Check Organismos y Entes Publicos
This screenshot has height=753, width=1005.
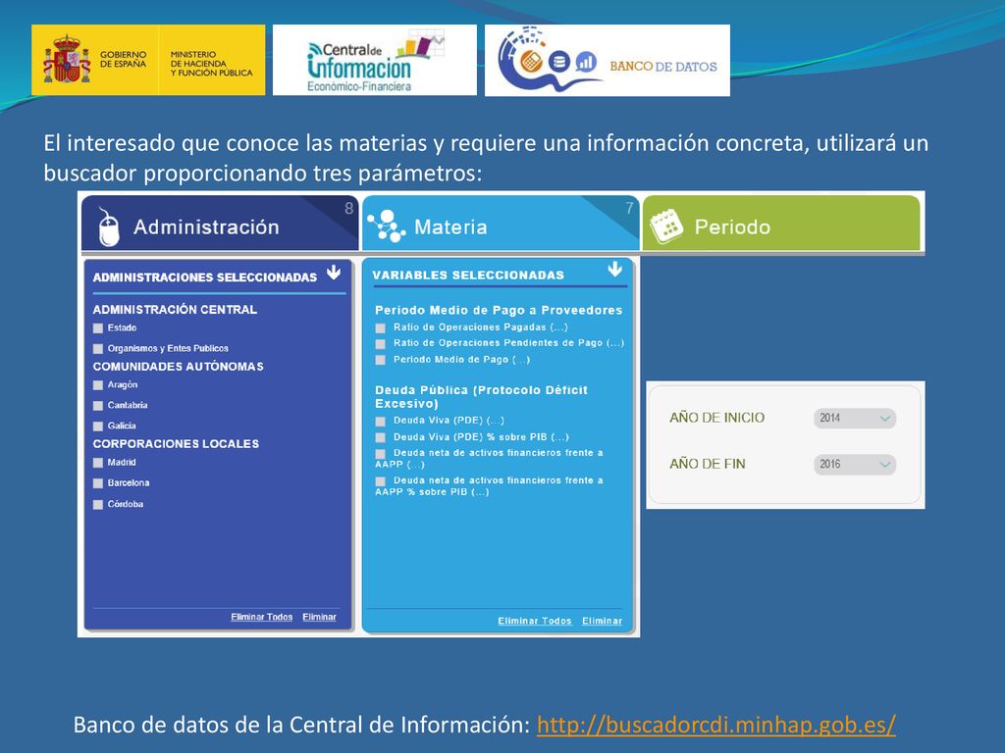(98, 349)
